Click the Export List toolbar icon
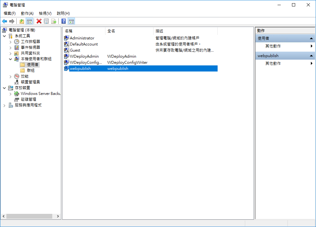Image resolution: width=316 pixels, height=227 pixels. click(54, 21)
